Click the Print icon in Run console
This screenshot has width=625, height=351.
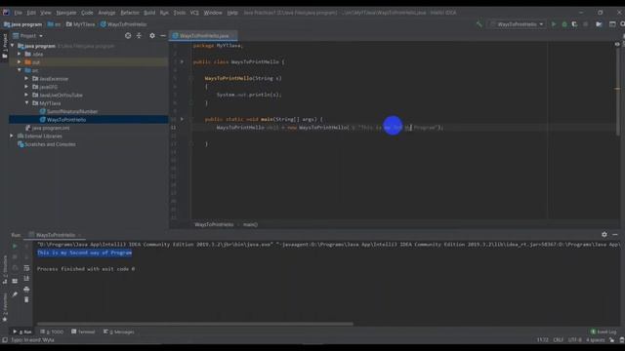pos(26,289)
